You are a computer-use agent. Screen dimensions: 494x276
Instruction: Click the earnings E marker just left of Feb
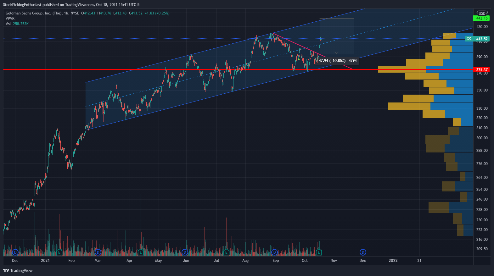[x=59, y=252]
